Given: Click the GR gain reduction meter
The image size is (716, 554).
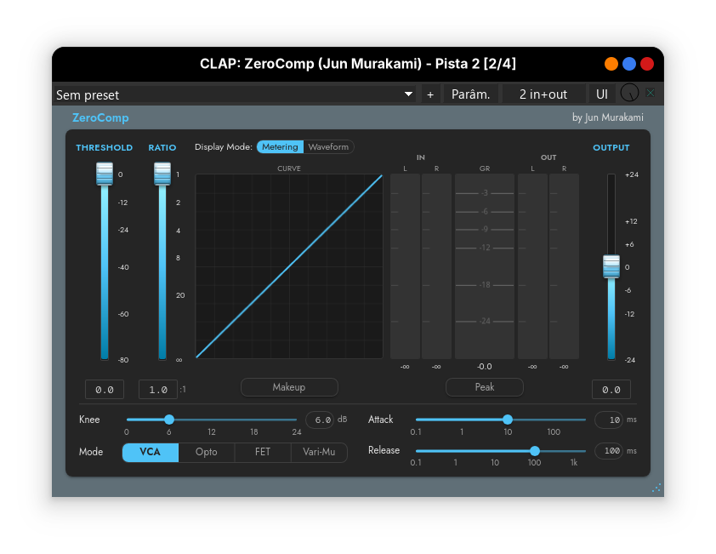Looking at the screenshot, I should pos(485,266).
